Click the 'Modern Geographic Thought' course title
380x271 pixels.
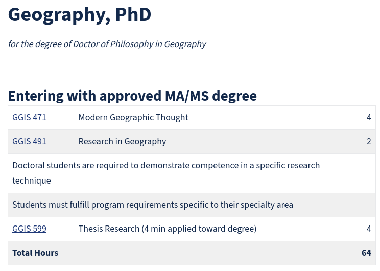133,117
